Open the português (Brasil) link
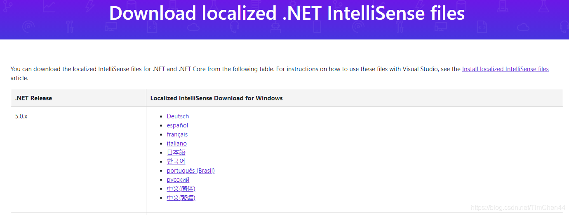Image resolution: width=569 pixels, height=215 pixels. point(191,171)
